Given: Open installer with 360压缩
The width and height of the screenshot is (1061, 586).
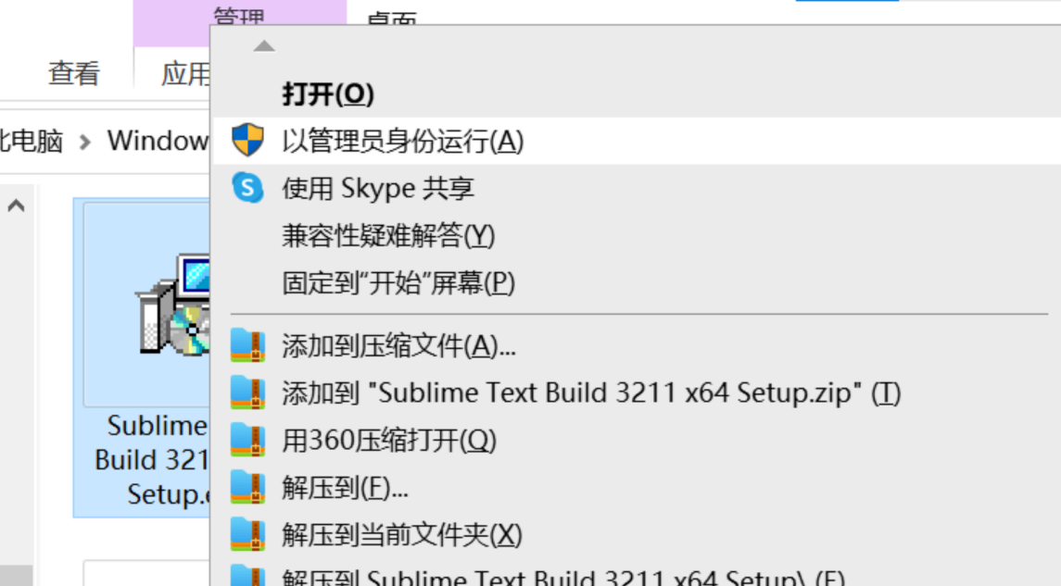Looking at the screenshot, I should click(x=387, y=440).
